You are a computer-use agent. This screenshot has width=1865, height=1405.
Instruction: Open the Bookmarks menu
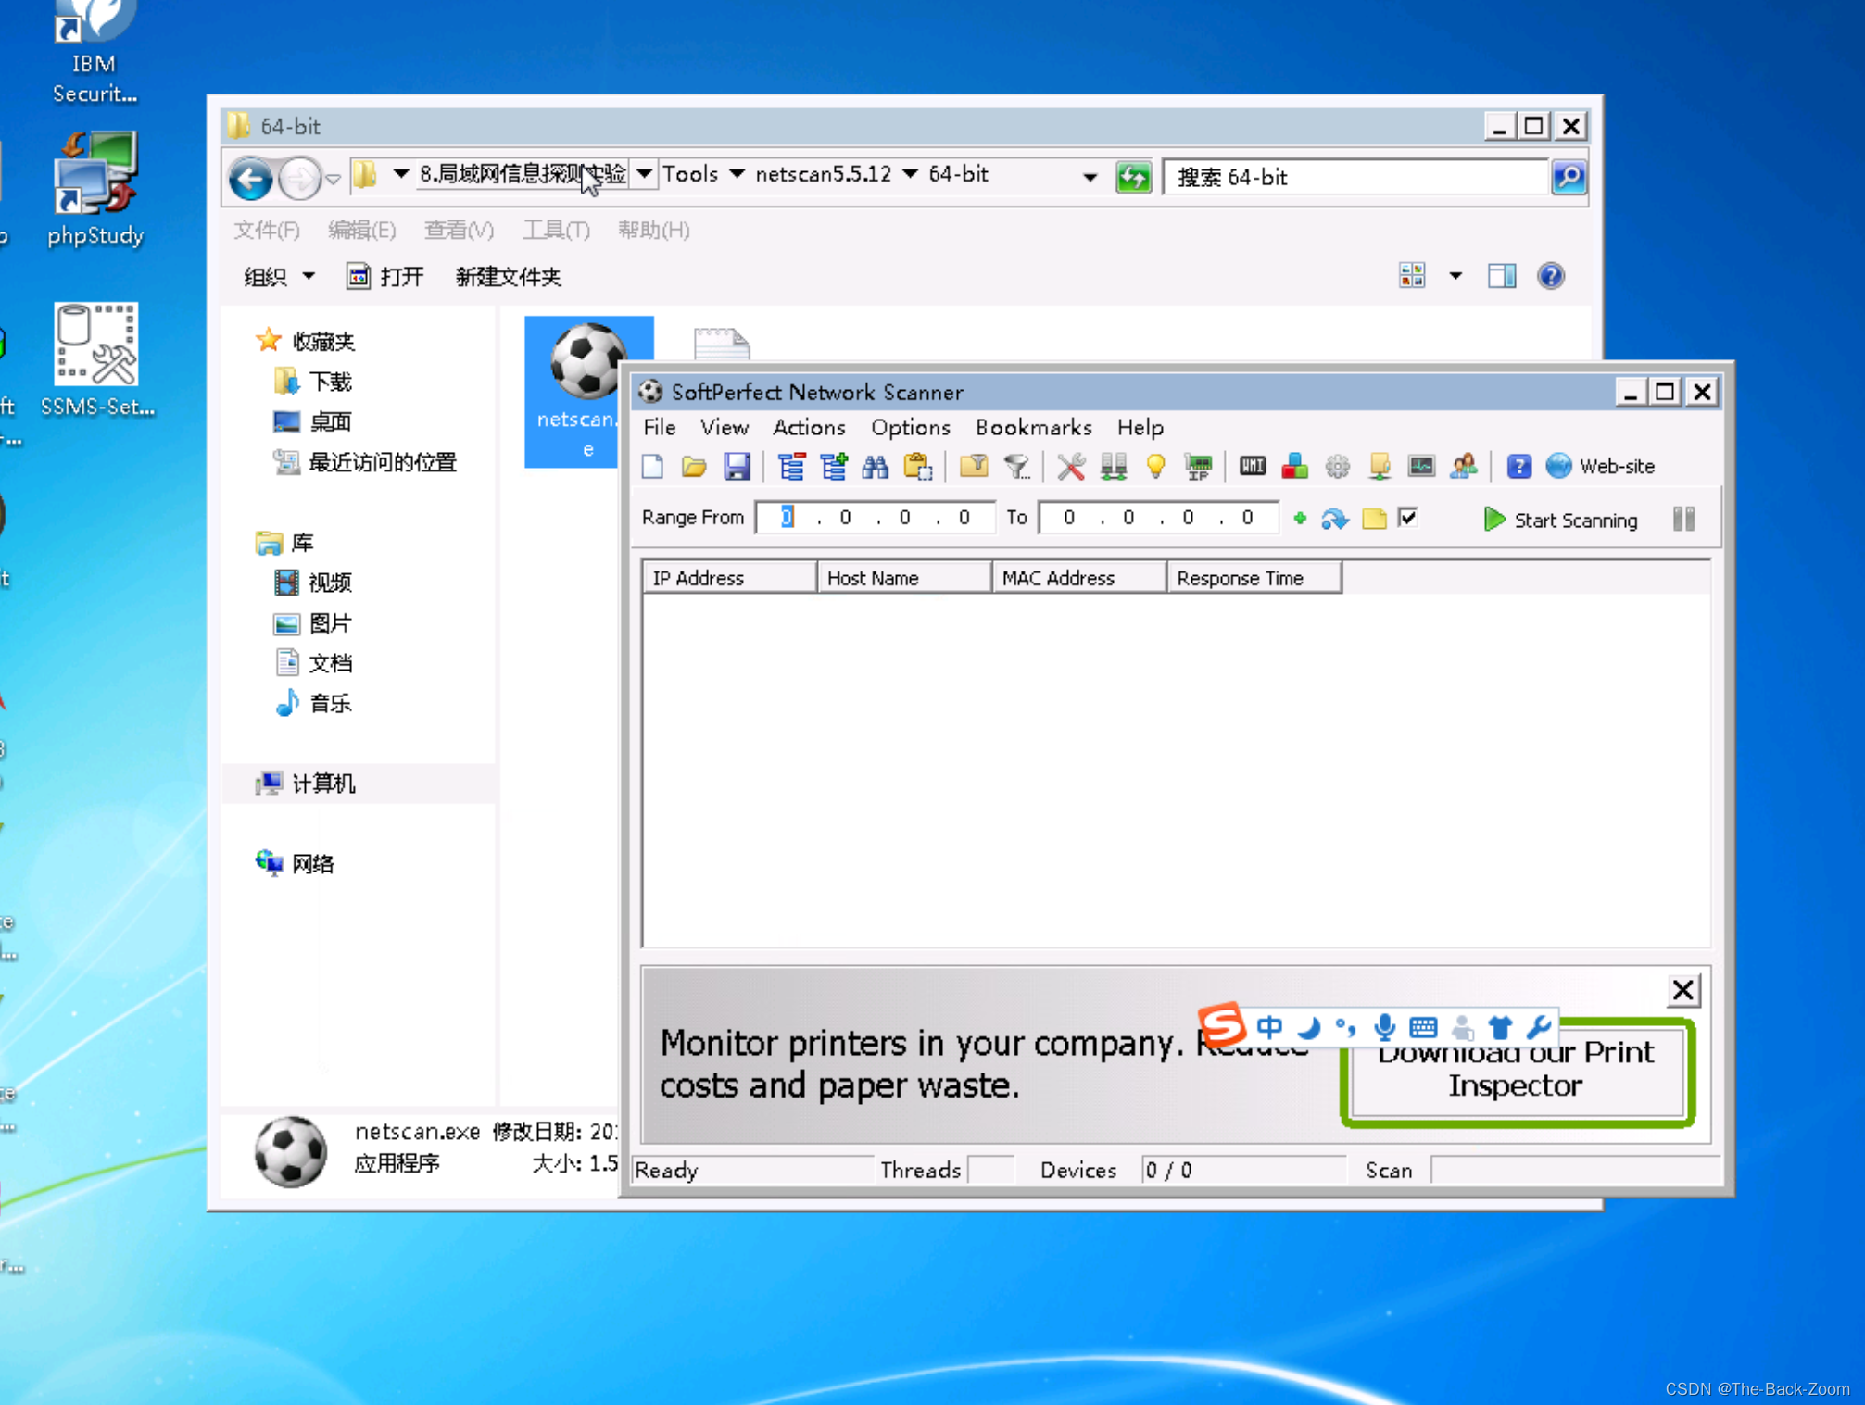[x=1033, y=427]
